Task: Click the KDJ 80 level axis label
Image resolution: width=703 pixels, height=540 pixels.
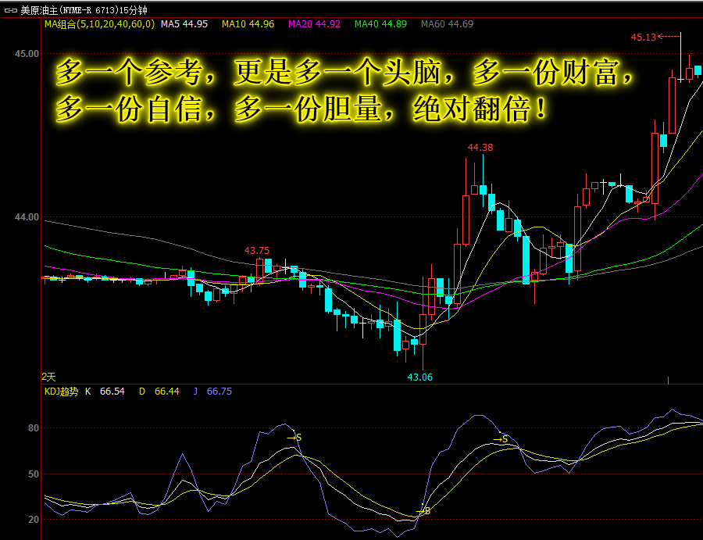Action: 34,428
